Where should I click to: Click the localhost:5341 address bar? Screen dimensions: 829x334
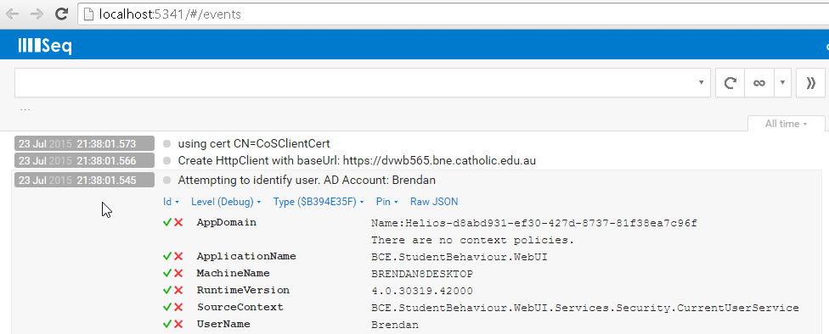453,14
